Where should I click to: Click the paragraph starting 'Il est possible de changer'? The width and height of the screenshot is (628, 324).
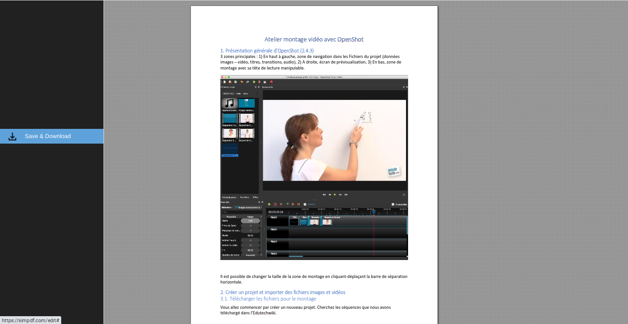(314, 279)
